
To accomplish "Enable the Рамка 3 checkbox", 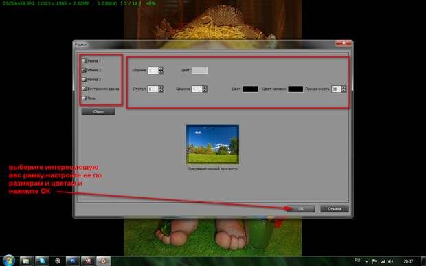I will (85, 79).
